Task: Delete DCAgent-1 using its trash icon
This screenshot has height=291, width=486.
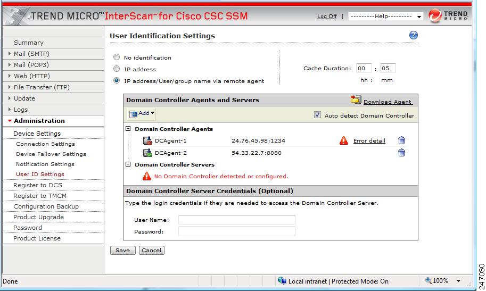Action: pyautogui.click(x=401, y=140)
